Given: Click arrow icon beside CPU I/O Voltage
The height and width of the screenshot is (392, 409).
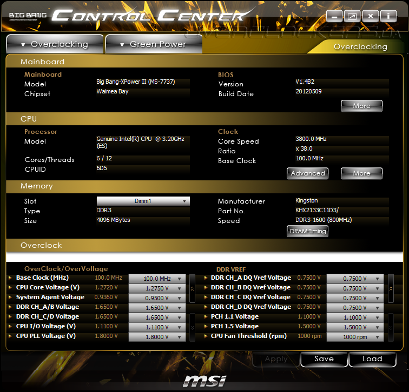Looking at the screenshot, I should pos(10,327).
